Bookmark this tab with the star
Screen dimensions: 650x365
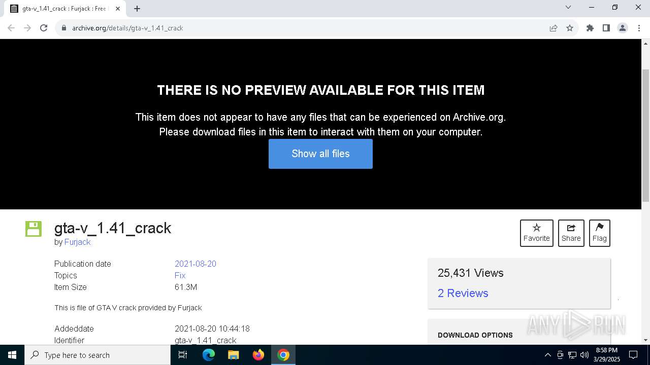[x=570, y=28]
